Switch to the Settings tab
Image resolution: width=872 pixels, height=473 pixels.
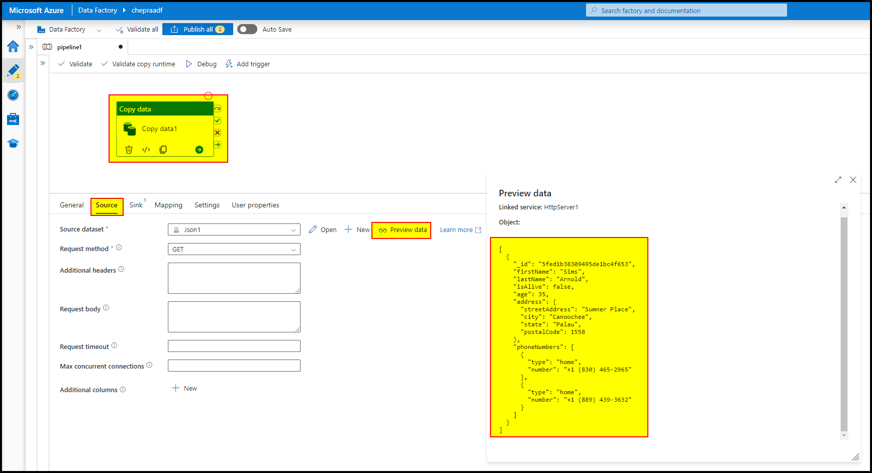click(x=207, y=205)
